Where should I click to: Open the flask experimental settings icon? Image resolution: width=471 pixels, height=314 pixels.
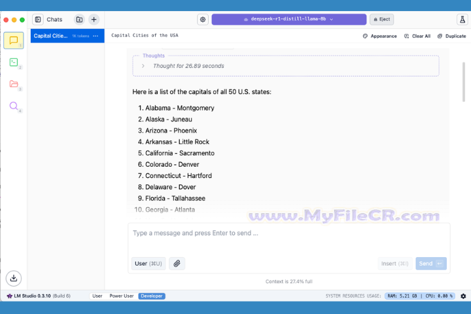(462, 20)
